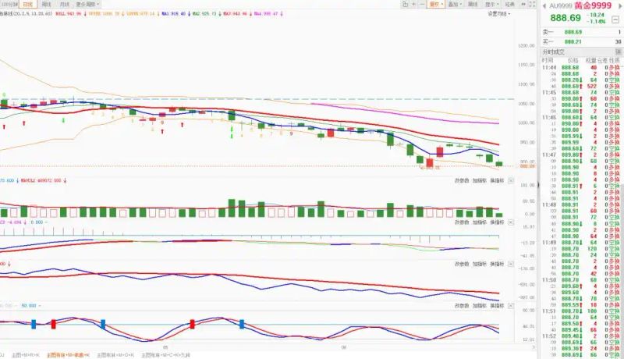Viewport: 624px width, 359px height.
Task: Switch to the 月线 monthly tab
Action: click(x=65, y=5)
